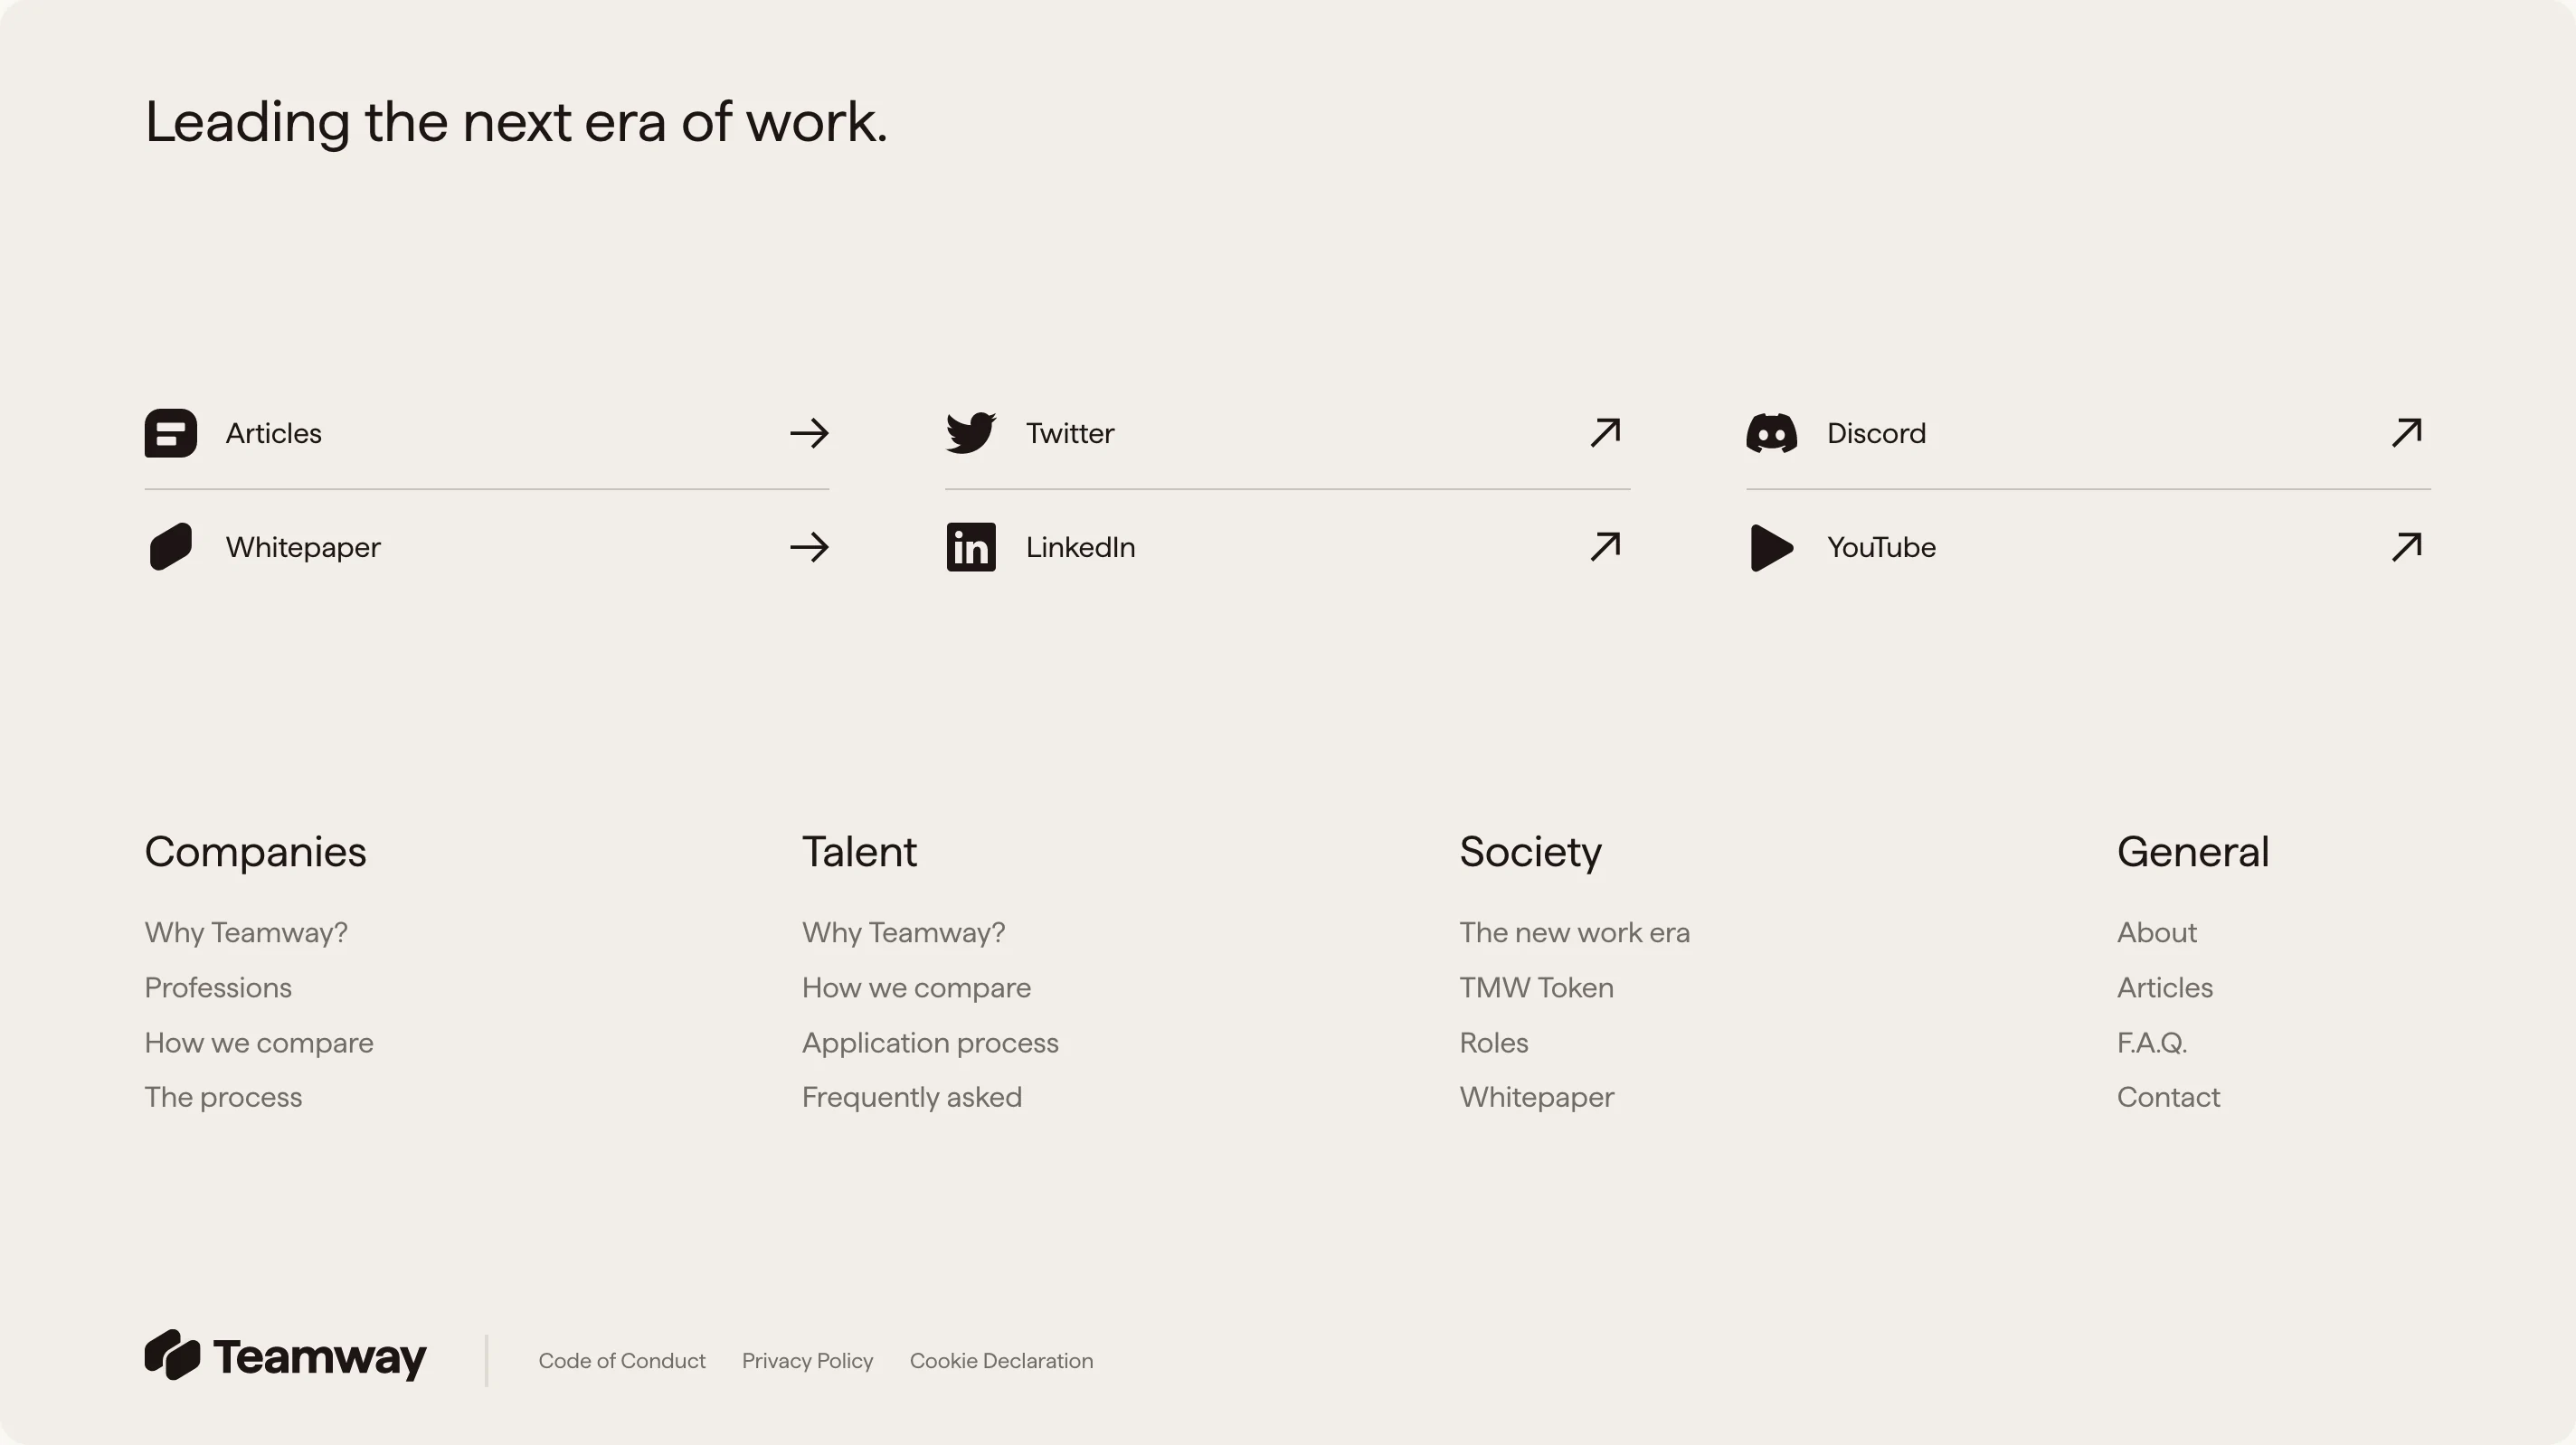Viewport: 2576px width, 1445px height.
Task: Click the diagonal arrow next to YouTube
Action: coord(2406,547)
